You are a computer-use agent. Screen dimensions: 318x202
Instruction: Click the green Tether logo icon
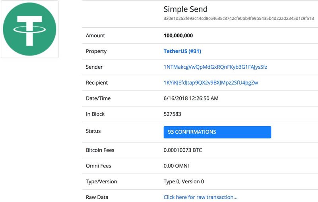(29, 29)
